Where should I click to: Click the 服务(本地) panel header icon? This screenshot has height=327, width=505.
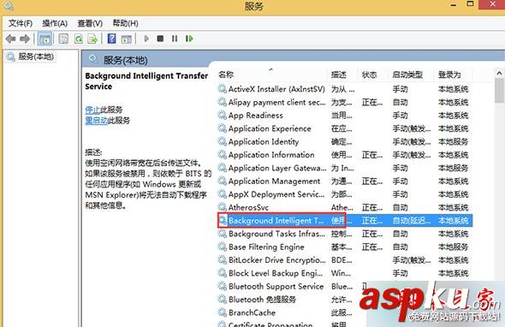[x=93, y=59]
